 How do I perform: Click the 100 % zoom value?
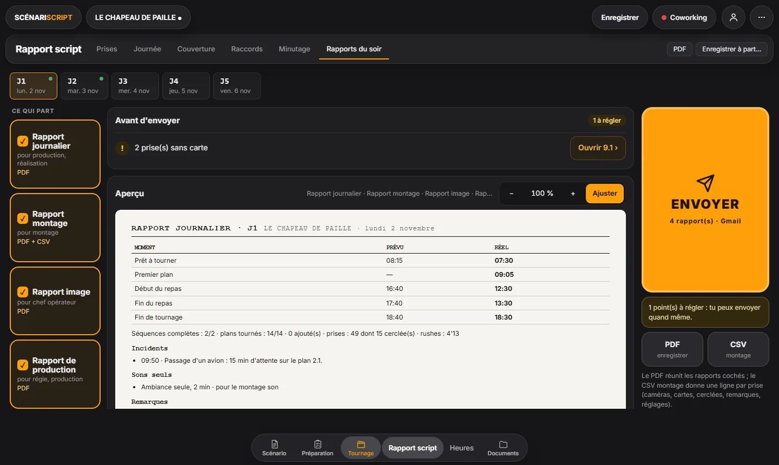pos(542,194)
